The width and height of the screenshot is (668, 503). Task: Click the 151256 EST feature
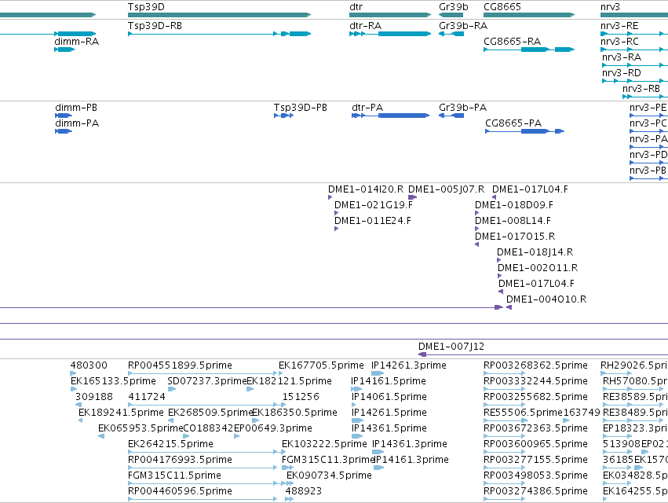301,397
